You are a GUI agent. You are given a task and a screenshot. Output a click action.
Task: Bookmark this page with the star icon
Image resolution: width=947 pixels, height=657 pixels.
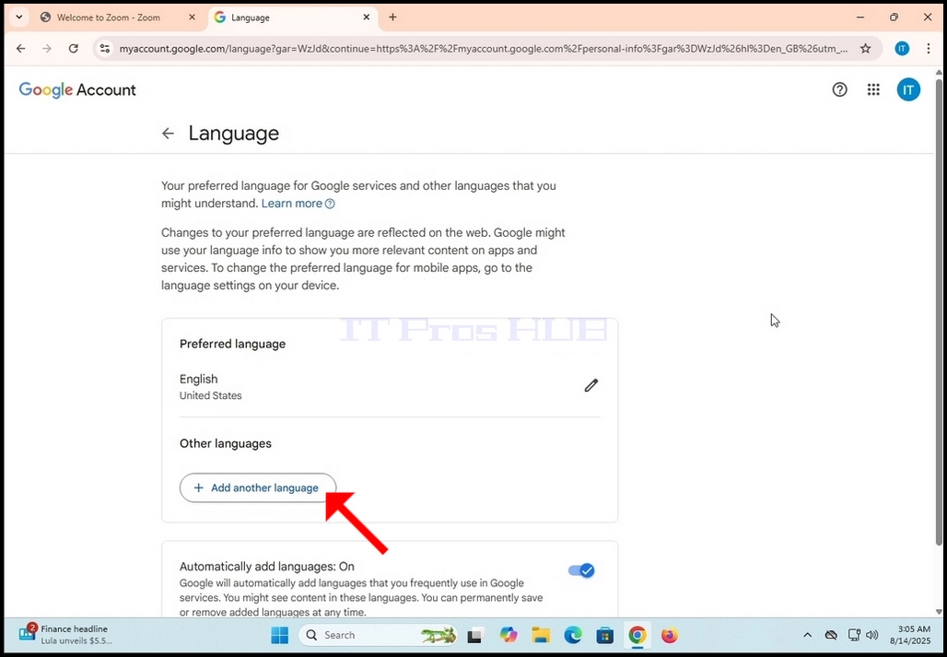[x=865, y=48]
